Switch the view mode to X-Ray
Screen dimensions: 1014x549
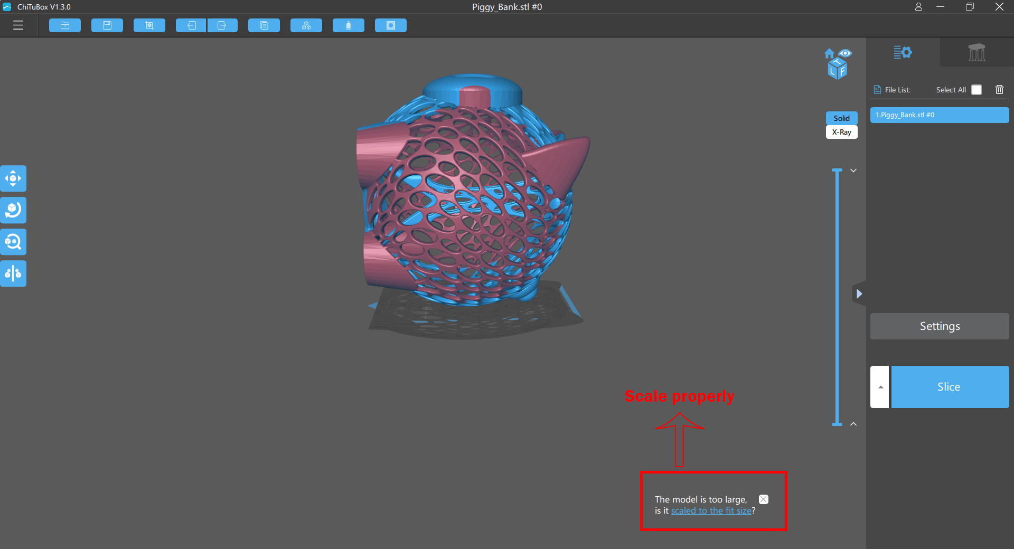coord(841,132)
